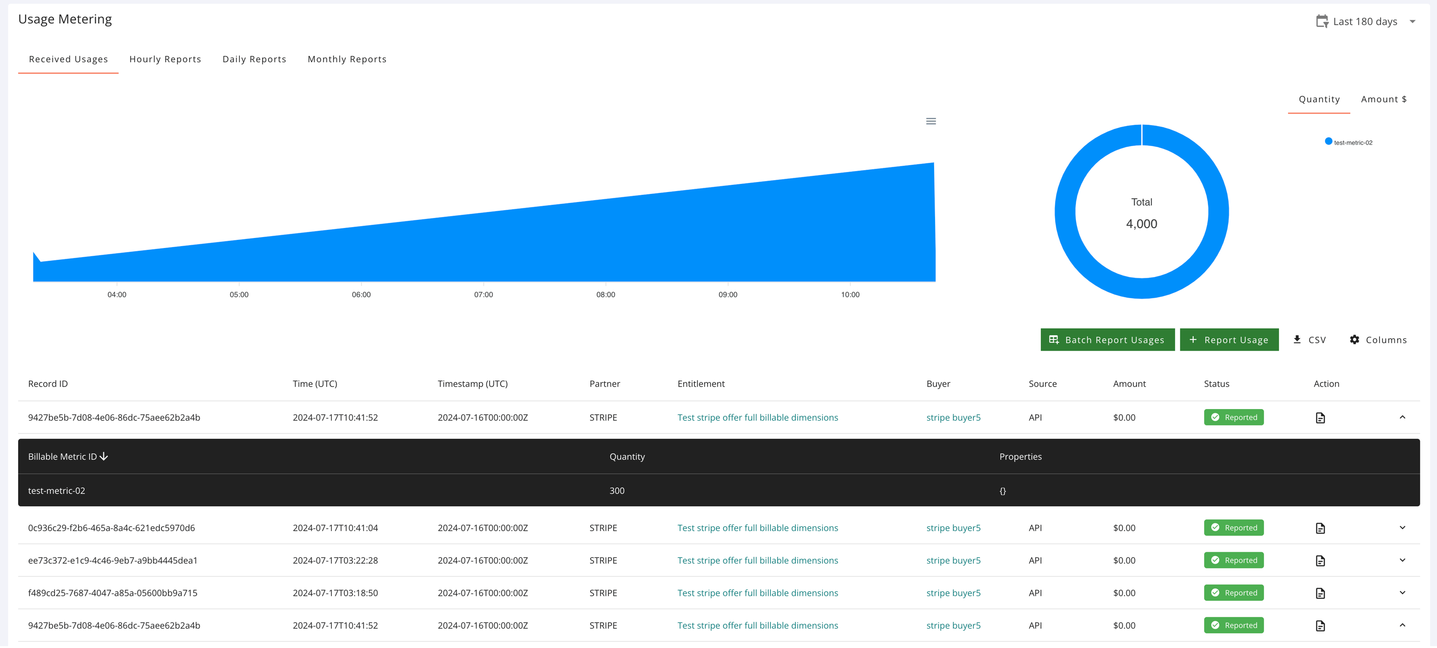Show Amount $ view of the chart

point(1383,99)
